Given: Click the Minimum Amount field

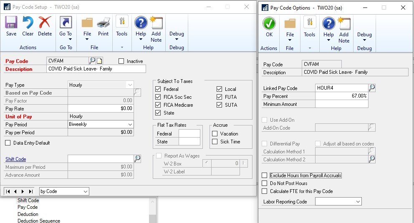Looking at the screenshot, I should coord(342,104).
